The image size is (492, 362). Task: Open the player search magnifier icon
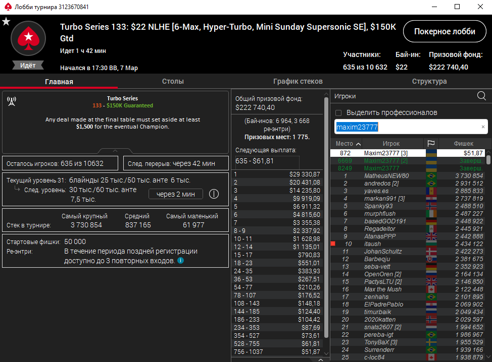click(481, 96)
